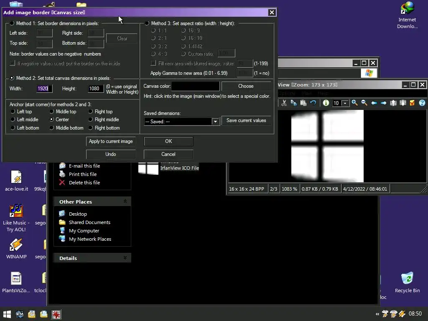Click the '2/3' image index in status bar

tap(273, 189)
